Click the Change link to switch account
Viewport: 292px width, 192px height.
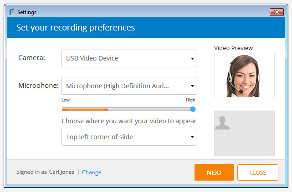[x=92, y=172]
